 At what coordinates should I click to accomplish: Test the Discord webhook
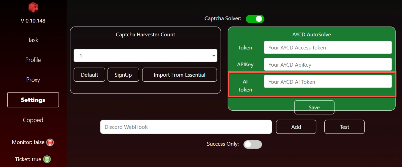pyautogui.click(x=344, y=127)
